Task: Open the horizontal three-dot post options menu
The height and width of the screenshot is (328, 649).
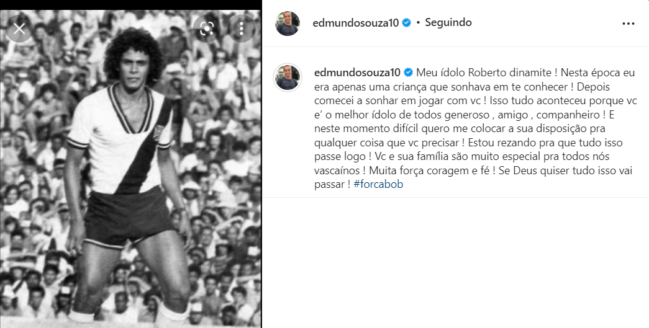Action: [629, 24]
